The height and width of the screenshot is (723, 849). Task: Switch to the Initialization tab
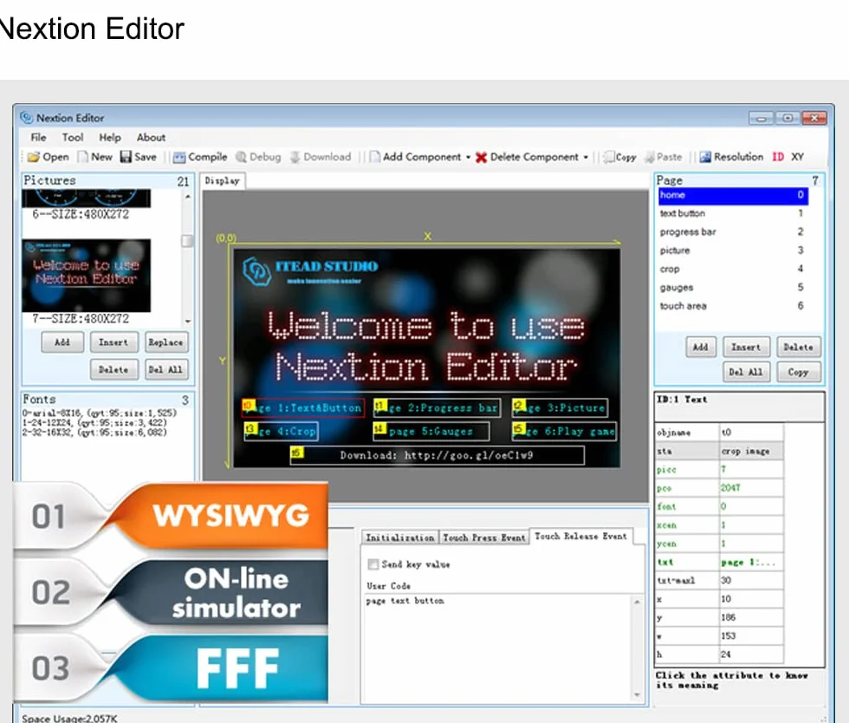(399, 537)
